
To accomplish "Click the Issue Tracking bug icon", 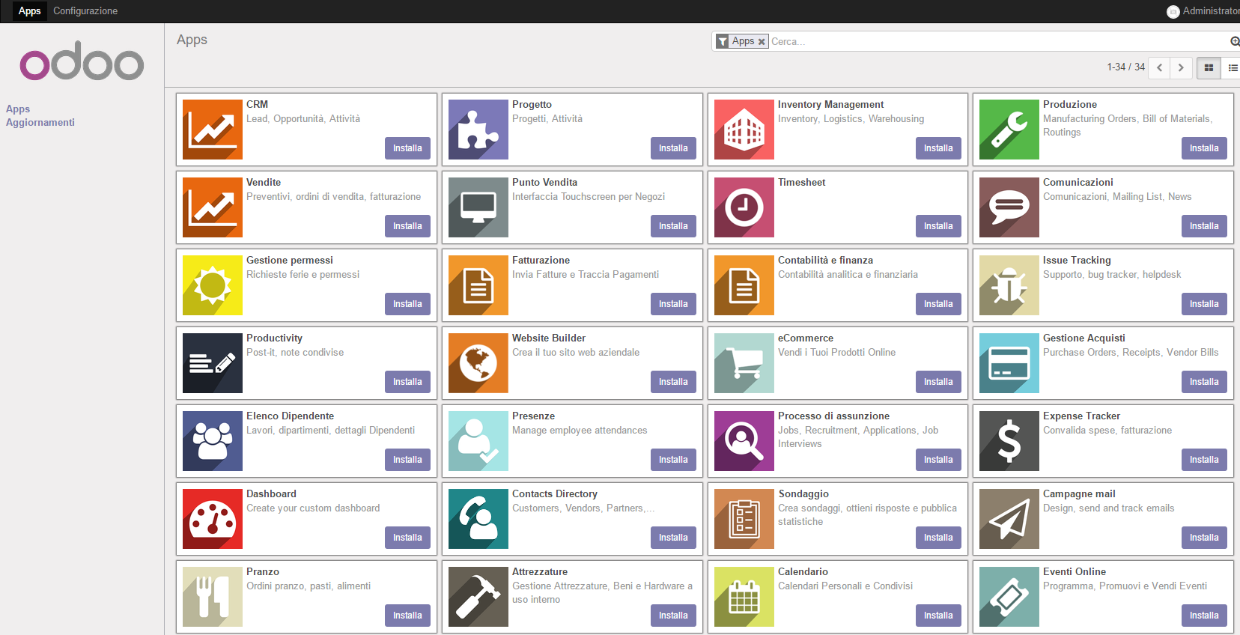I will 1009,285.
